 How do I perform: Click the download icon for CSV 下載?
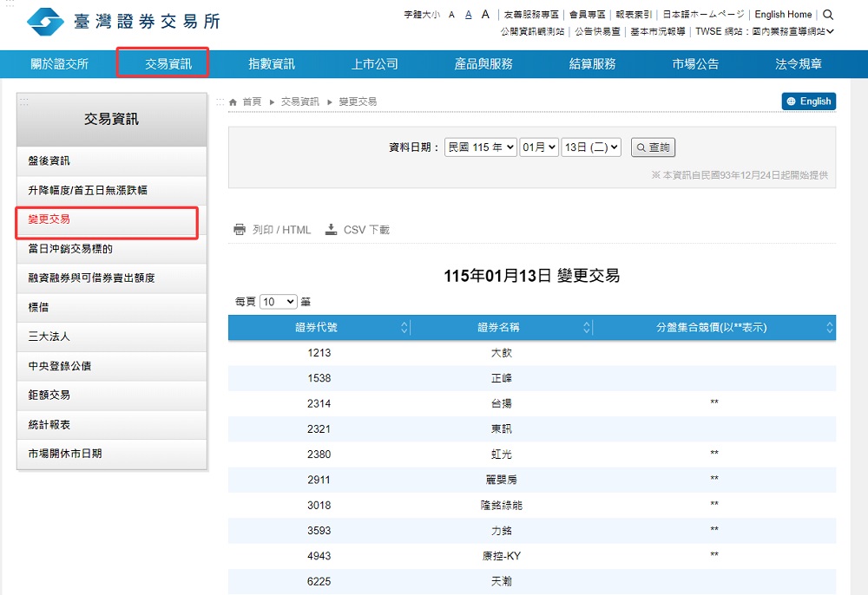pyautogui.click(x=331, y=229)
